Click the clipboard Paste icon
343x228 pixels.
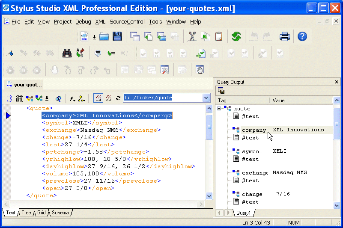click(219, 36)
